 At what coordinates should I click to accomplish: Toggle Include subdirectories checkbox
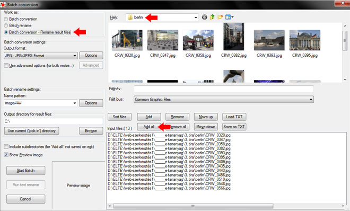[6, 147]
